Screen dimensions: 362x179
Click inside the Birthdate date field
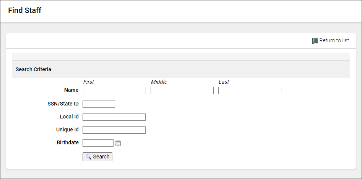[98, 143]
